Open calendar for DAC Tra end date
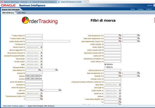 click(60, 90)
